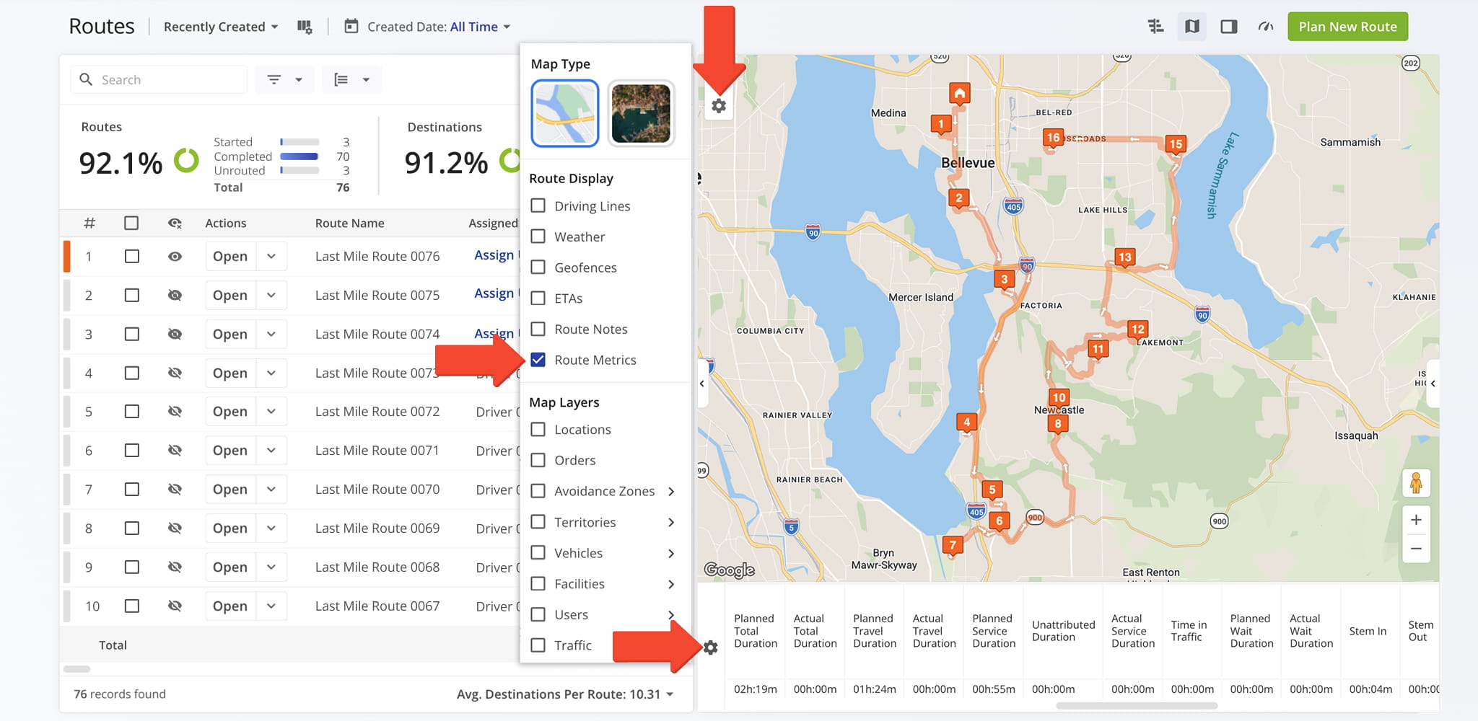Collapse map panel with left edge arrow
This screenshot has width=1478, height=721.
coord(702,384)
